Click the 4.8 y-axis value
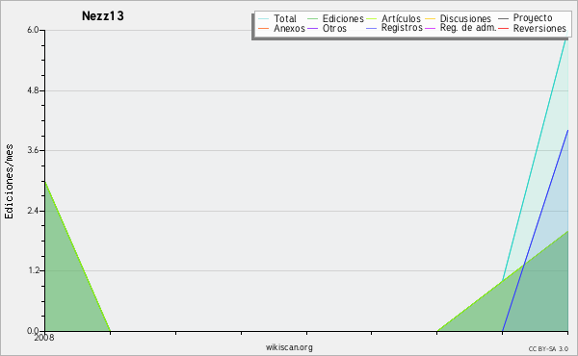This screenshot has width=578, height=356. coord(33,90)
